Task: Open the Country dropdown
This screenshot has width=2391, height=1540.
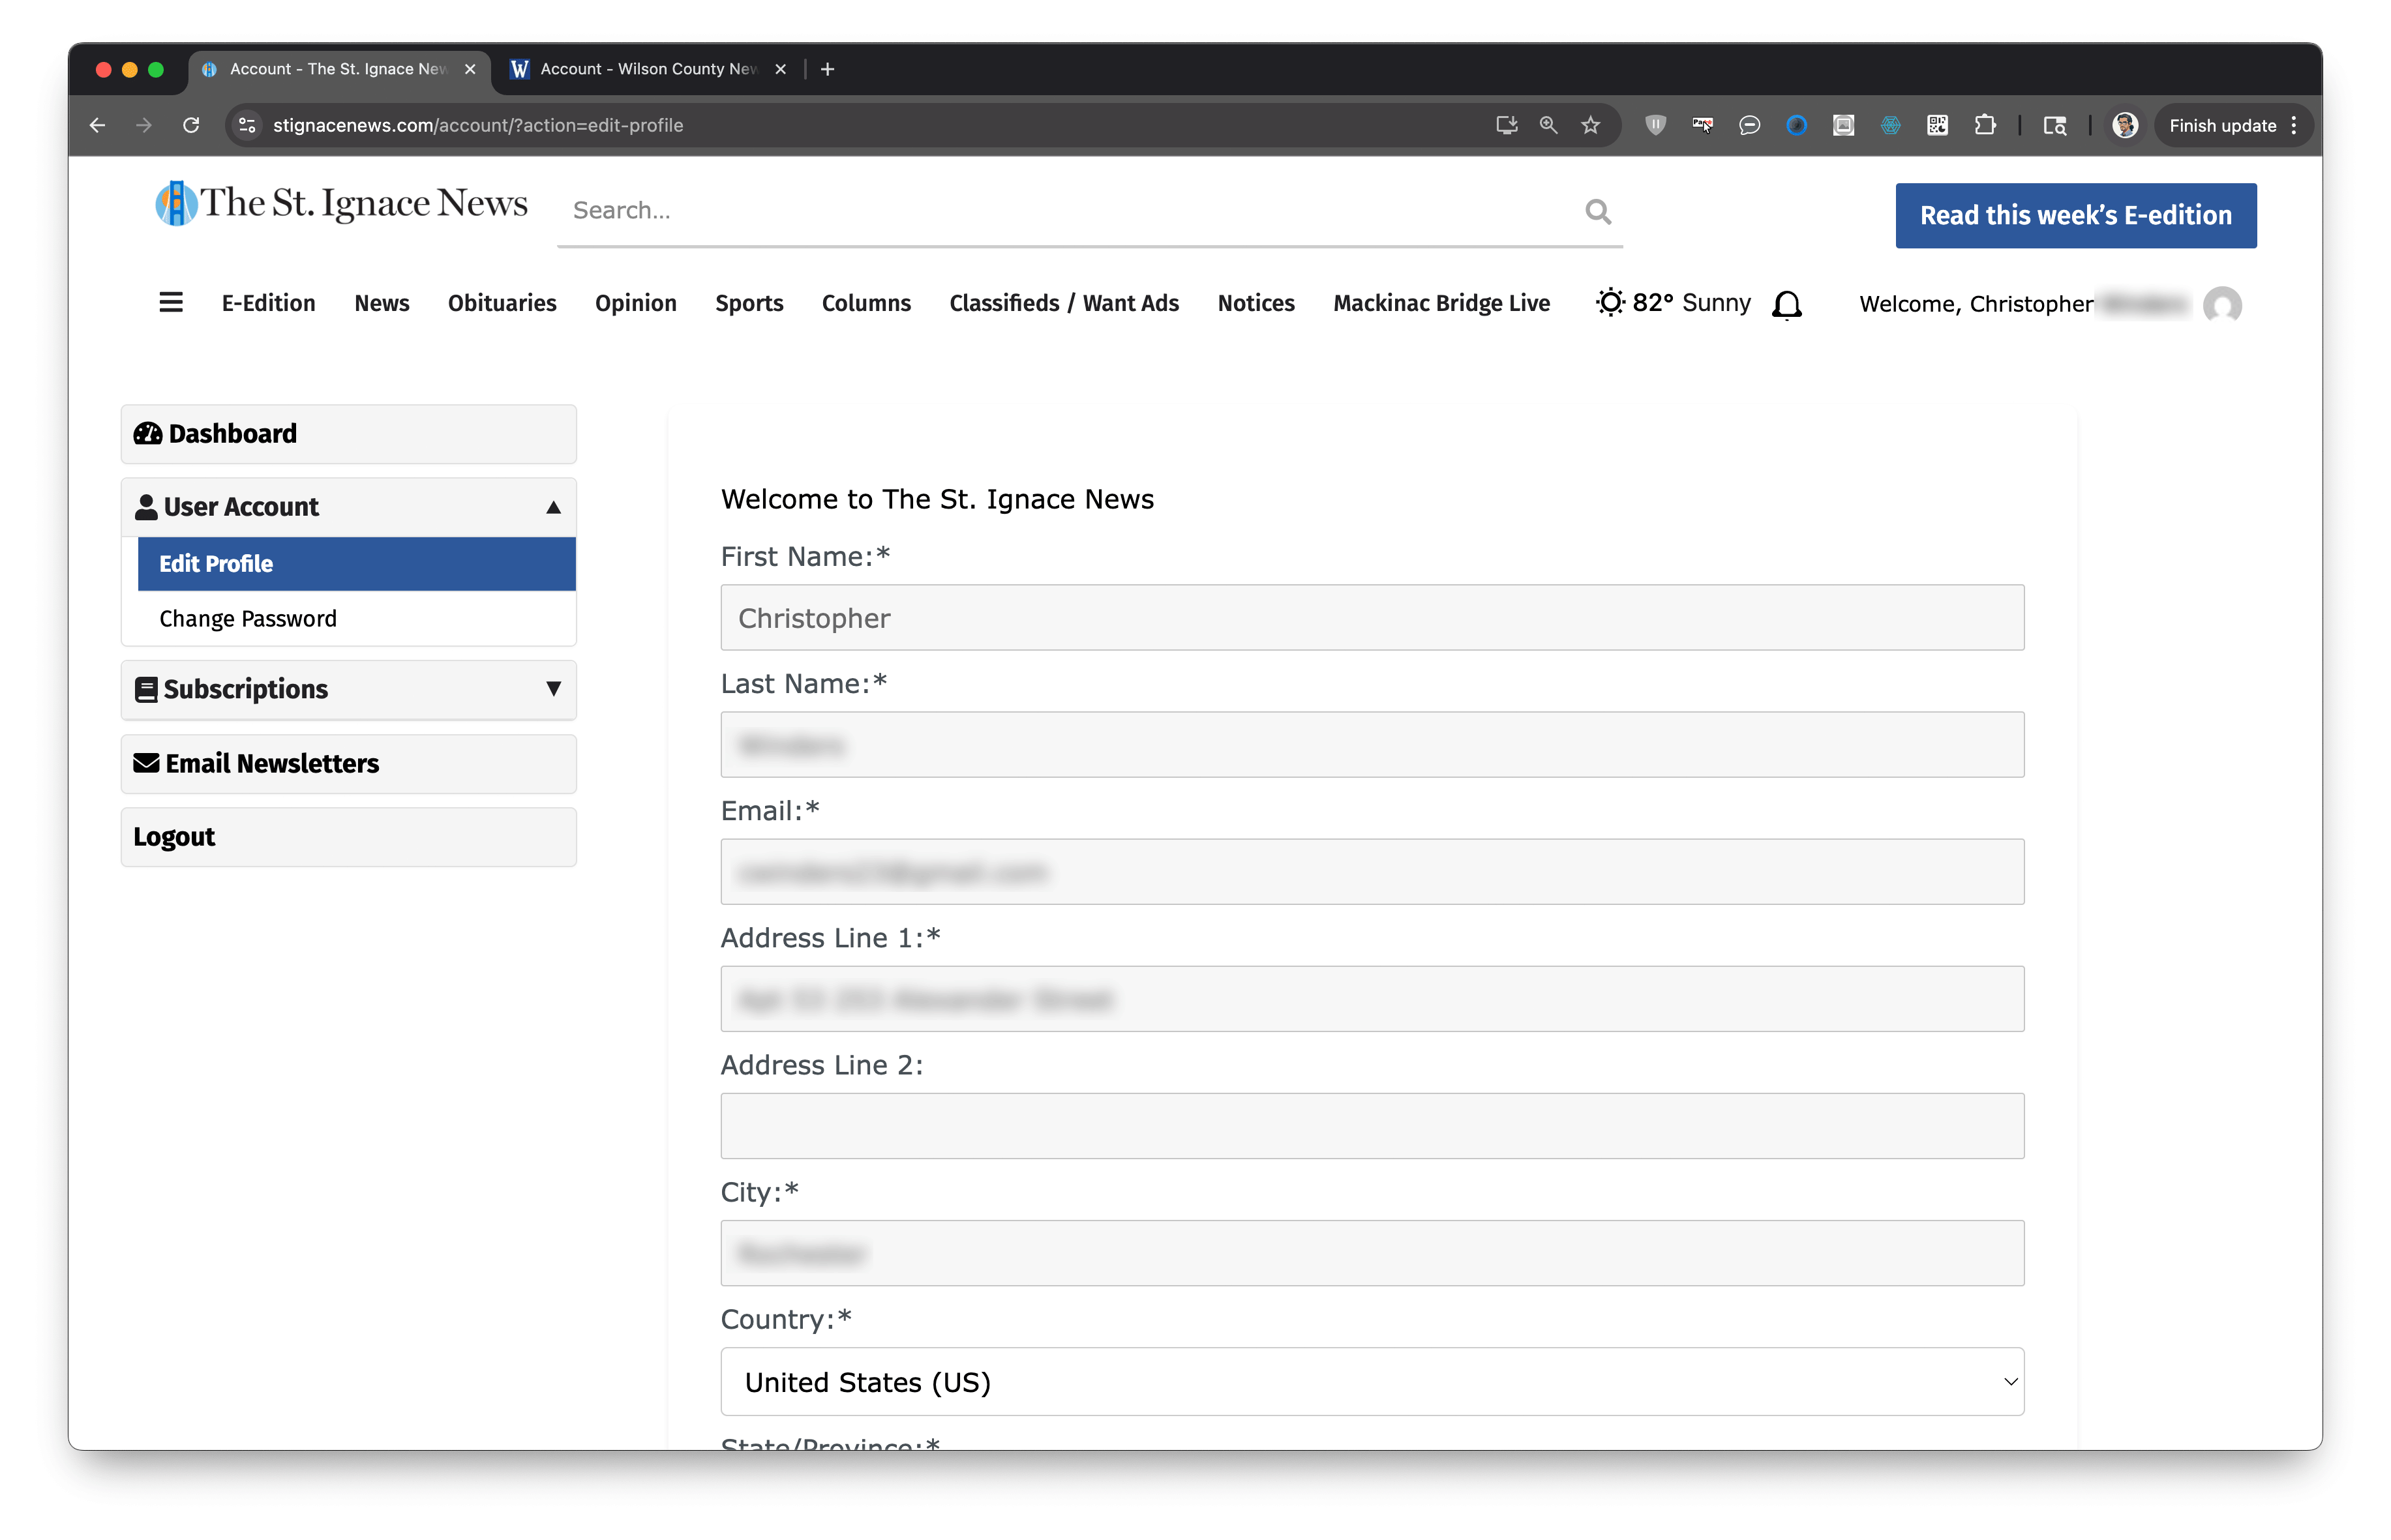Action: pyautogui.click(x=1372, y=1381)
